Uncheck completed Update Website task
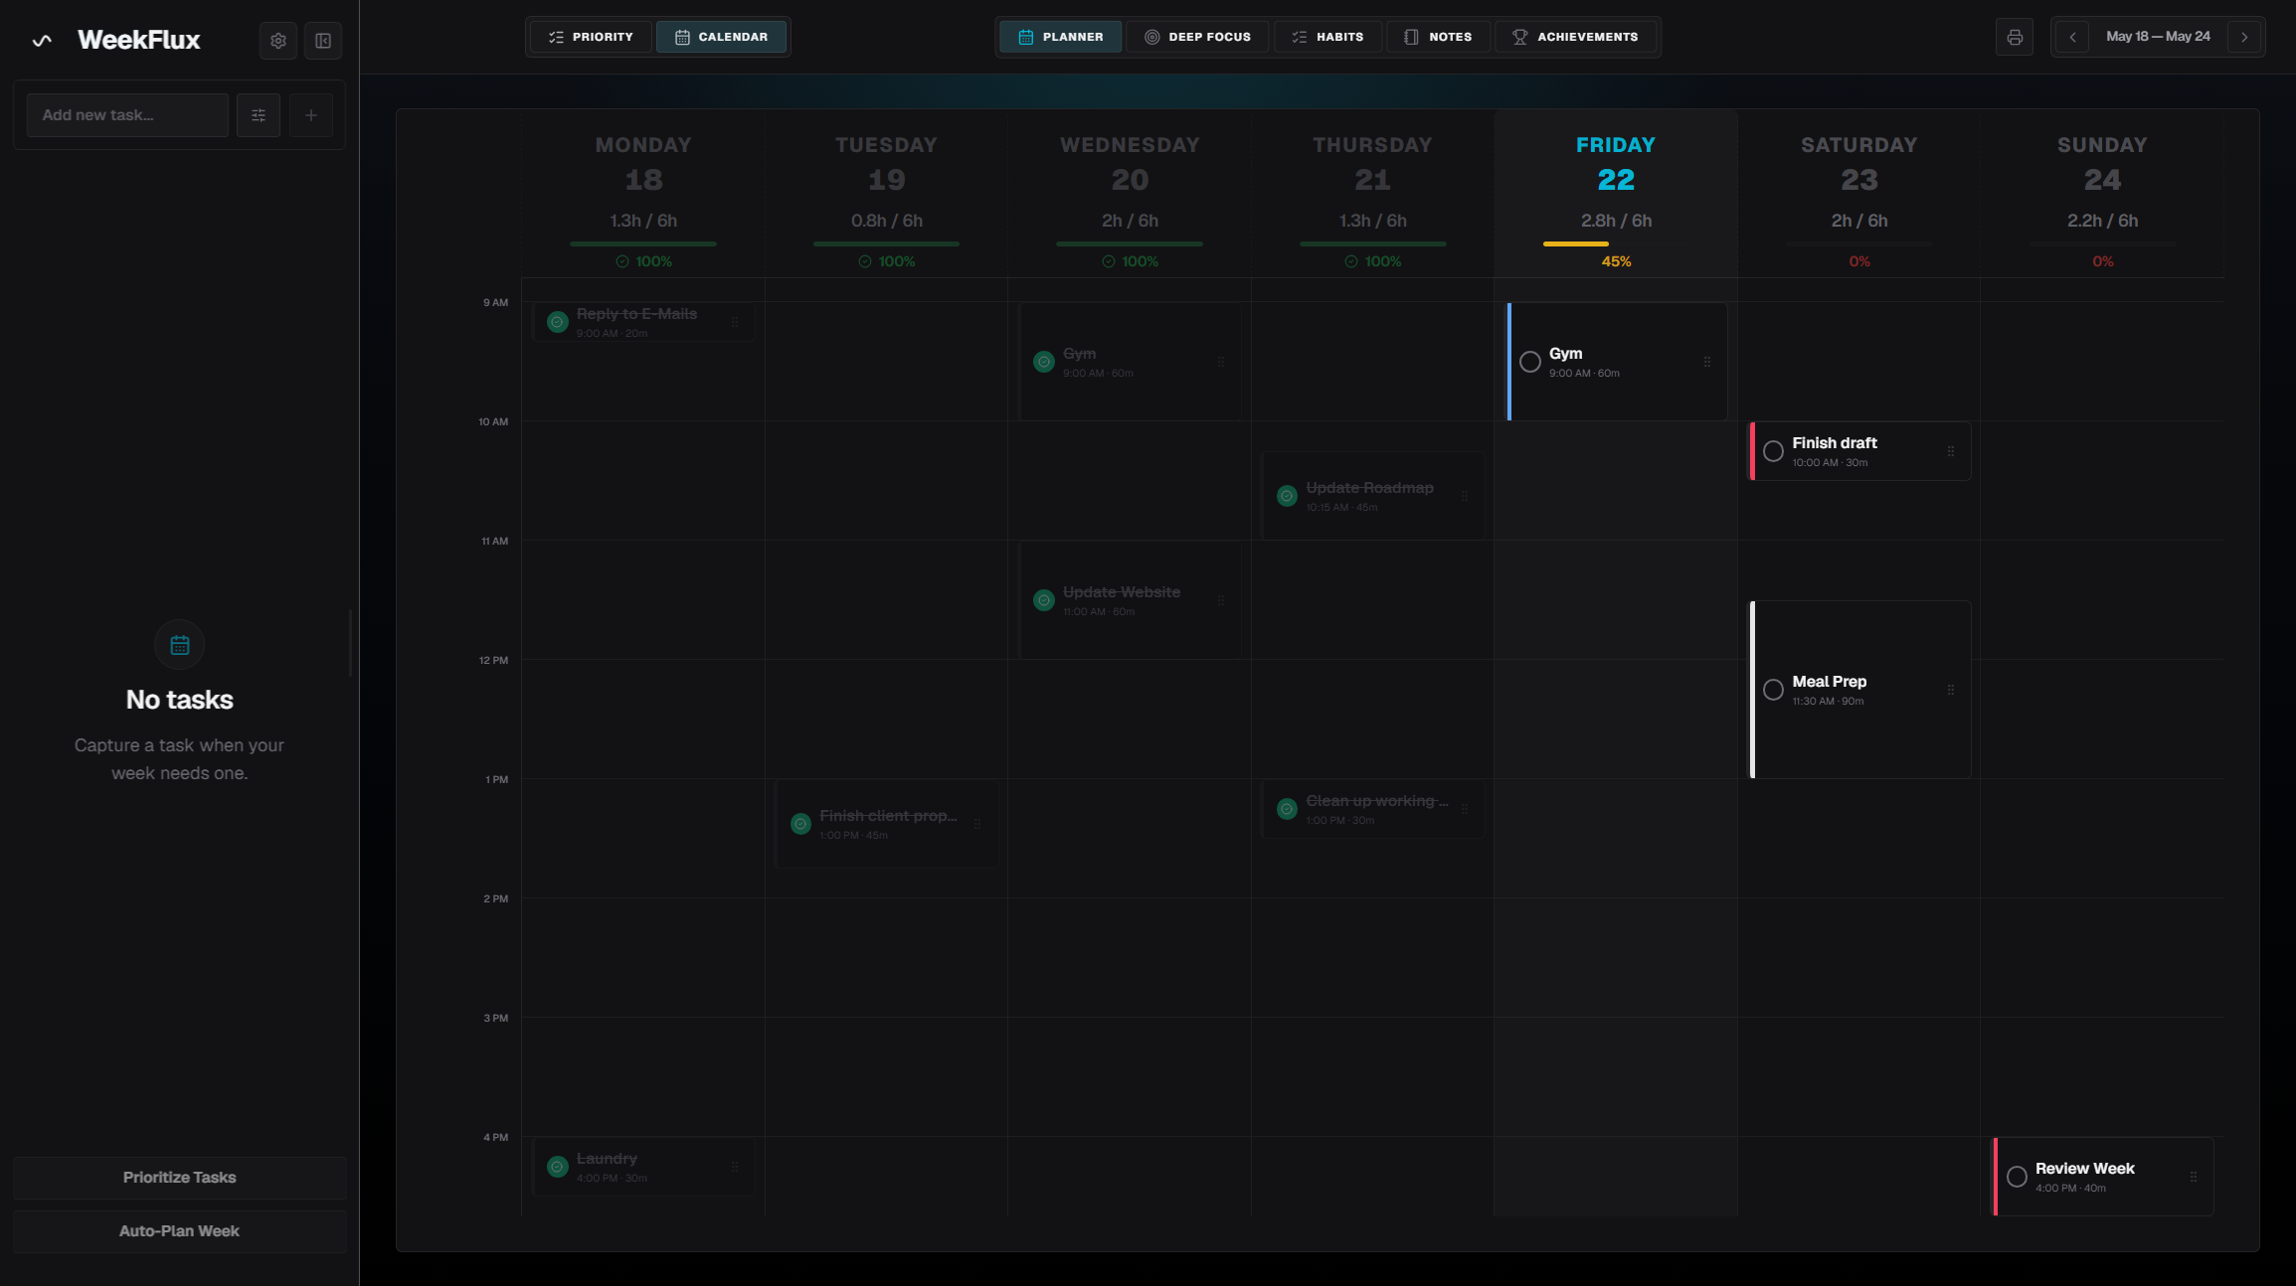Image resolution: width=2296 pixels, height=1286 pixels. 1044,600
